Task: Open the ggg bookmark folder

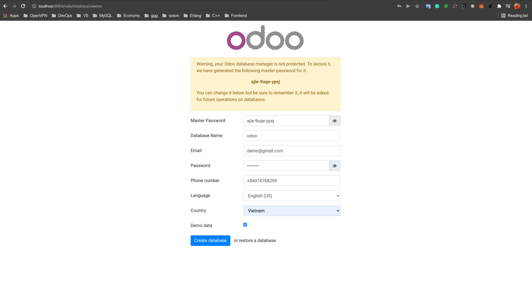Action: coord(151,16)
